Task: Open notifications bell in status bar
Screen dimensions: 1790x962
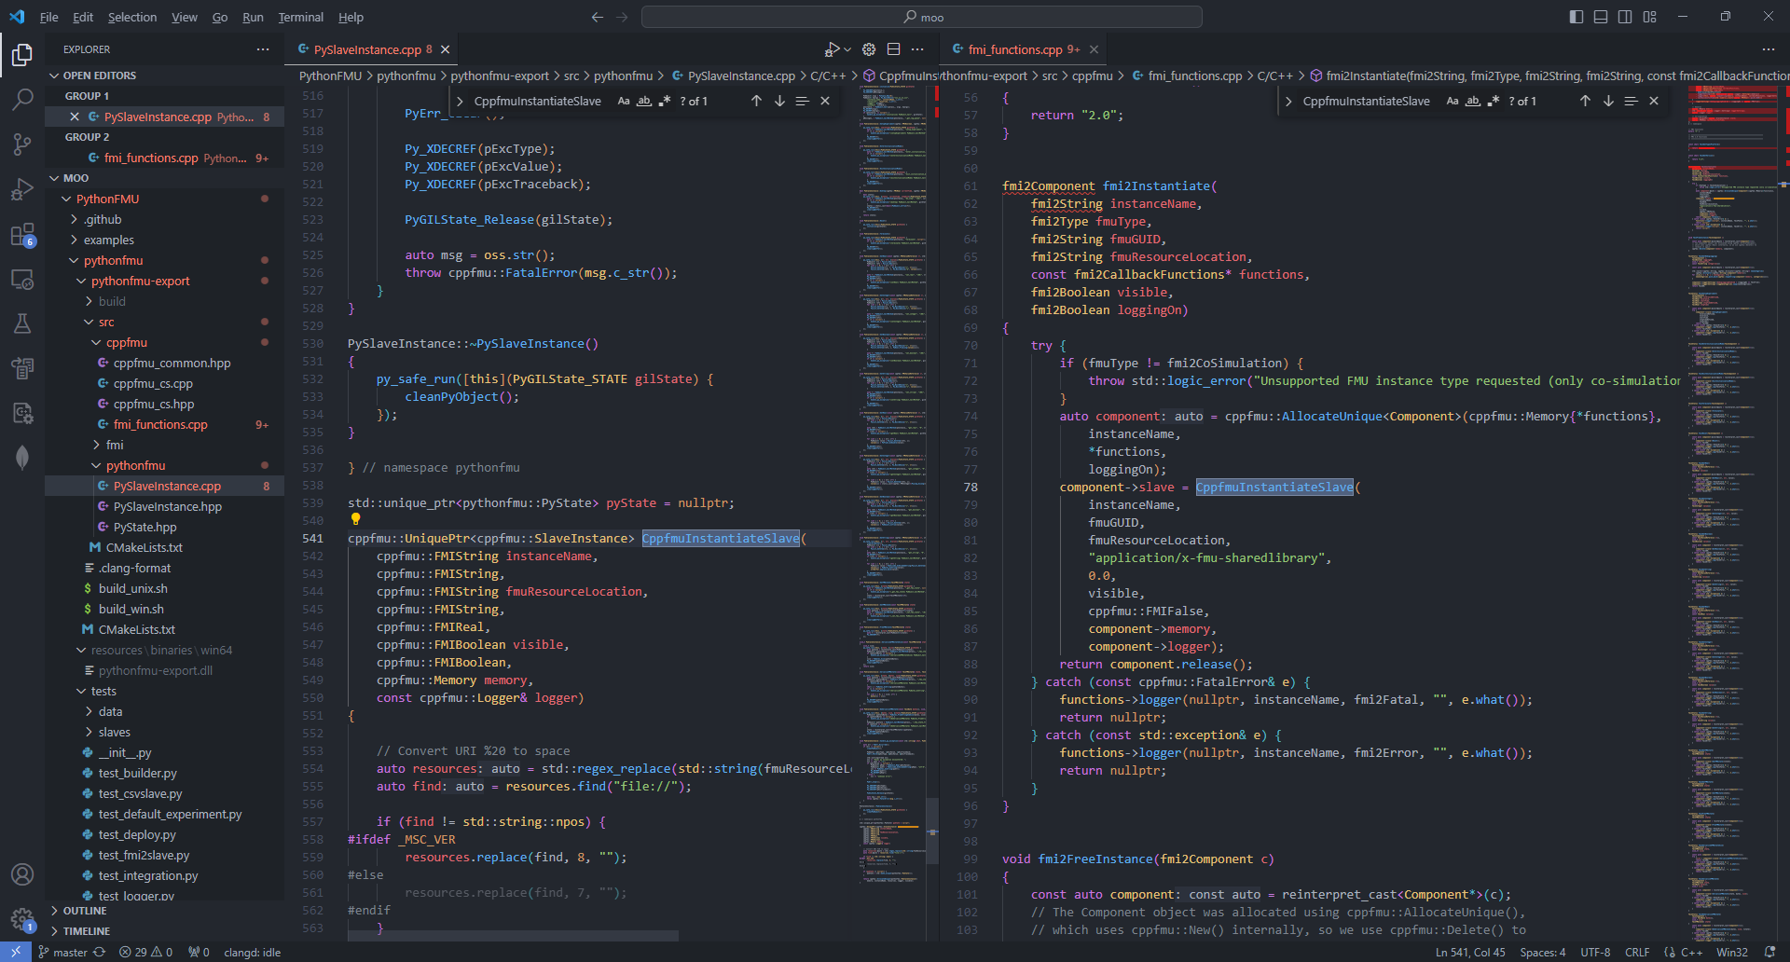Action: (x=1770, y=952)
